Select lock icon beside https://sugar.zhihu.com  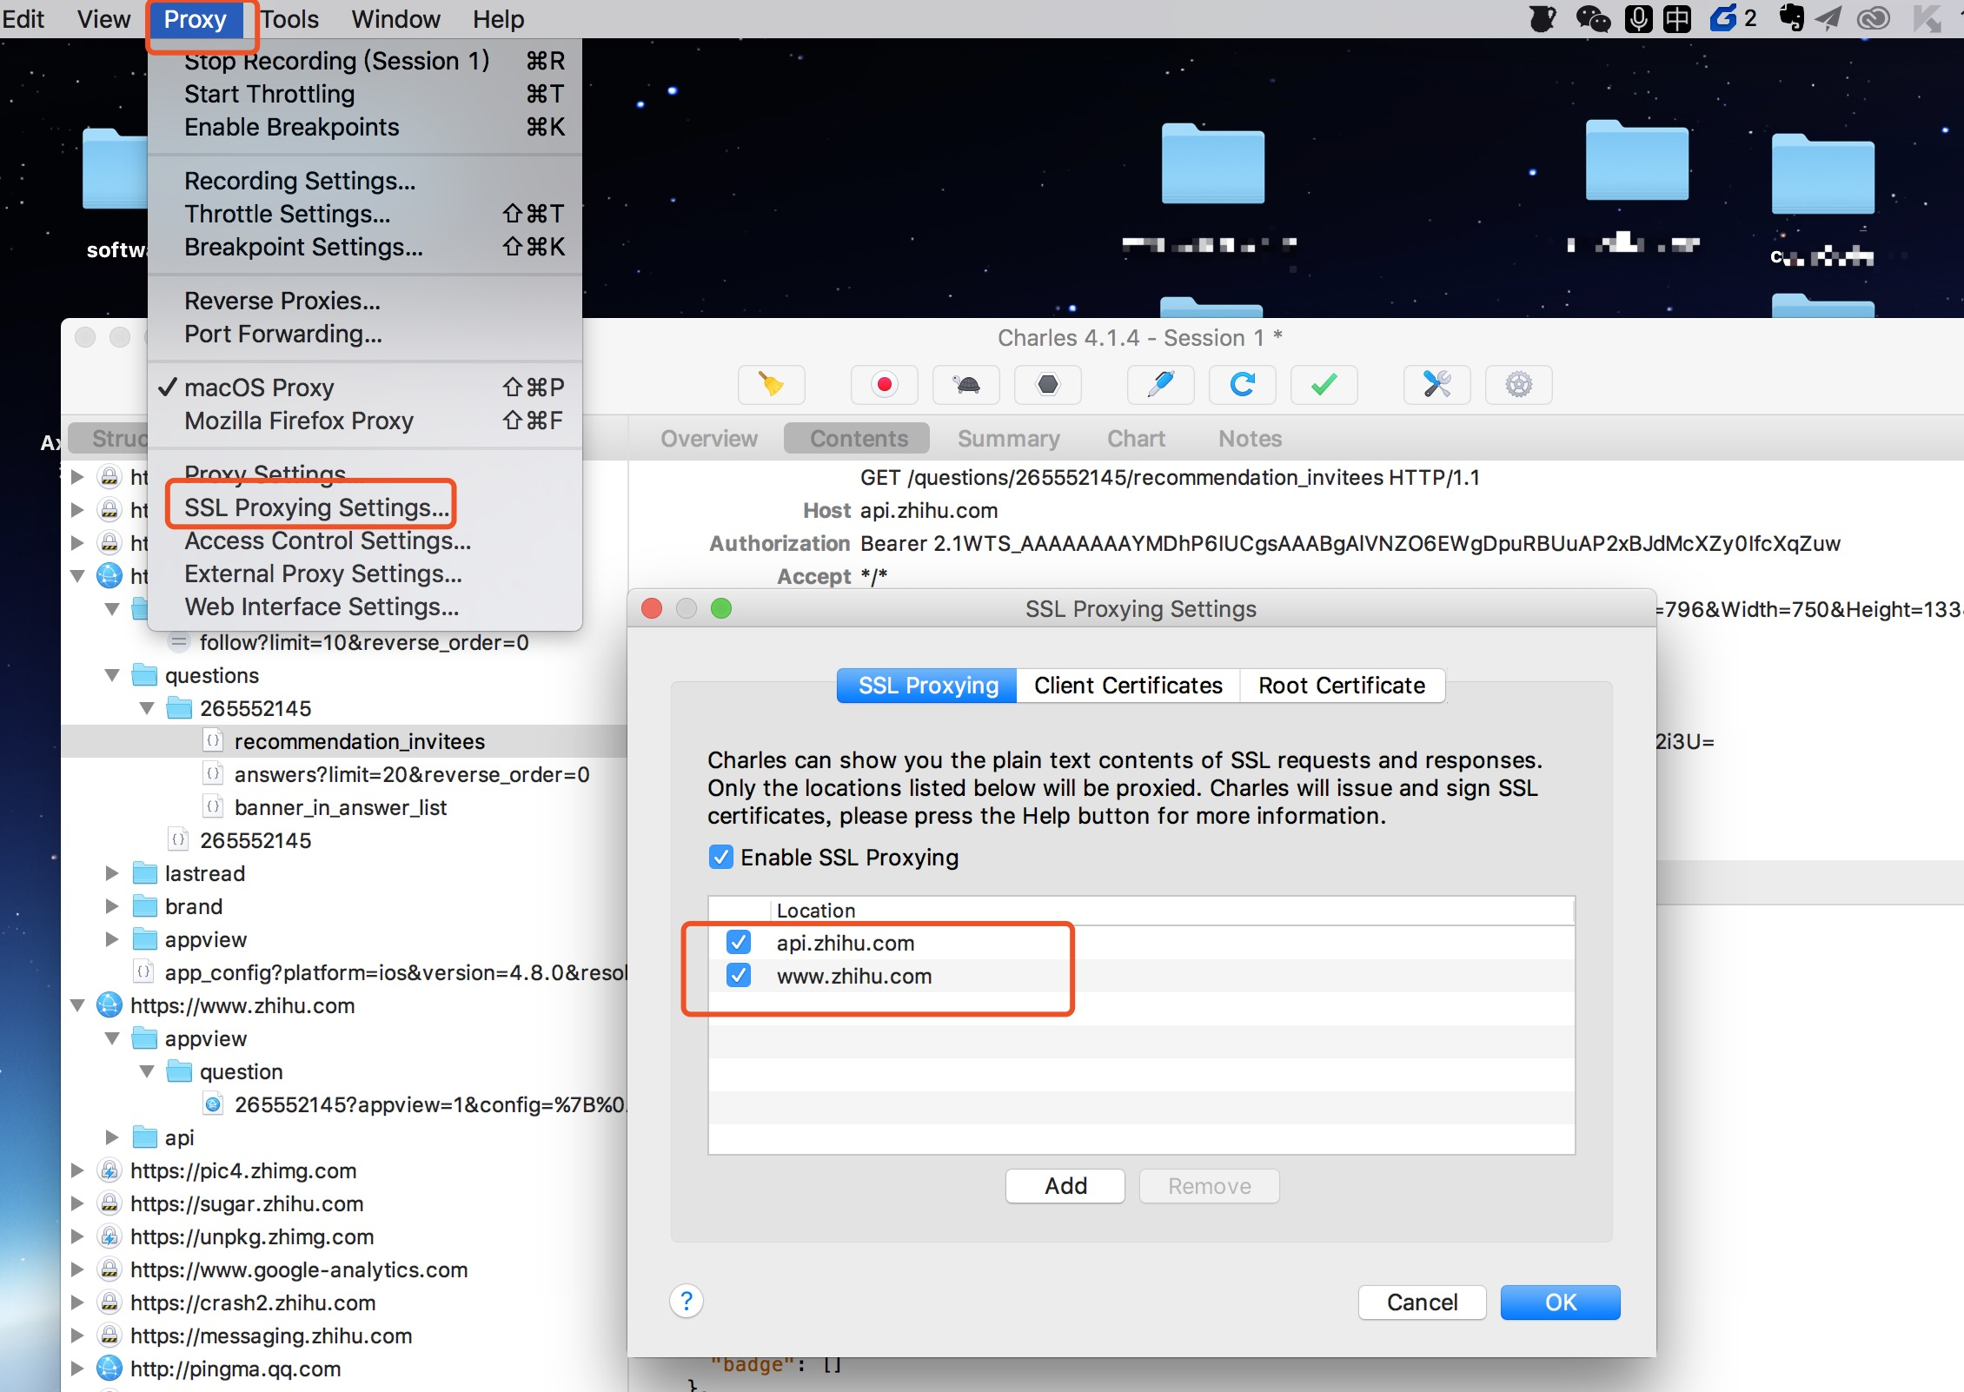tap(109, 1203)
